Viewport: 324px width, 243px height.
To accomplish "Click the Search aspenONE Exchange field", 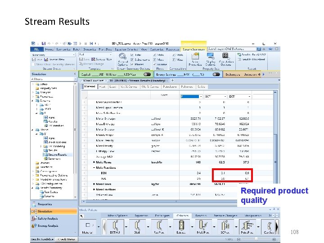I will 232,49.
